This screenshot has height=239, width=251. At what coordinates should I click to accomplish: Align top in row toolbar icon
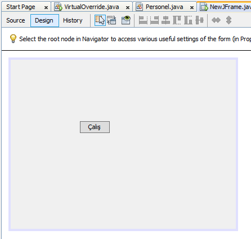(x=177, y=20)
